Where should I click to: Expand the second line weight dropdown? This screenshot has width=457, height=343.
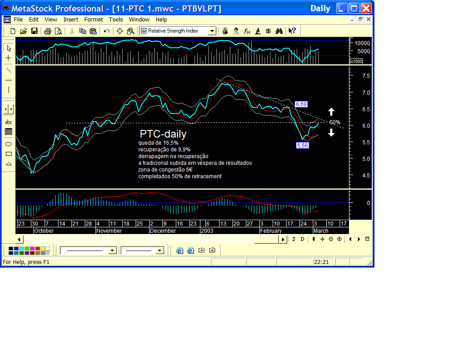tap(159, 251)
